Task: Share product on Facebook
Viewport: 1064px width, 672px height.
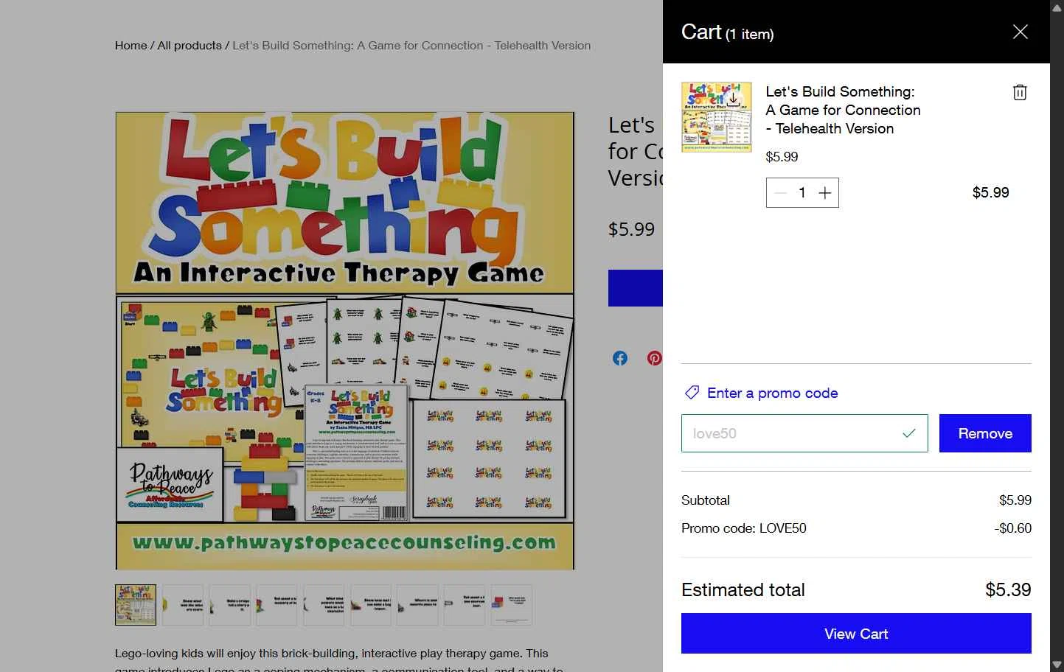Action: coord(620,358)
